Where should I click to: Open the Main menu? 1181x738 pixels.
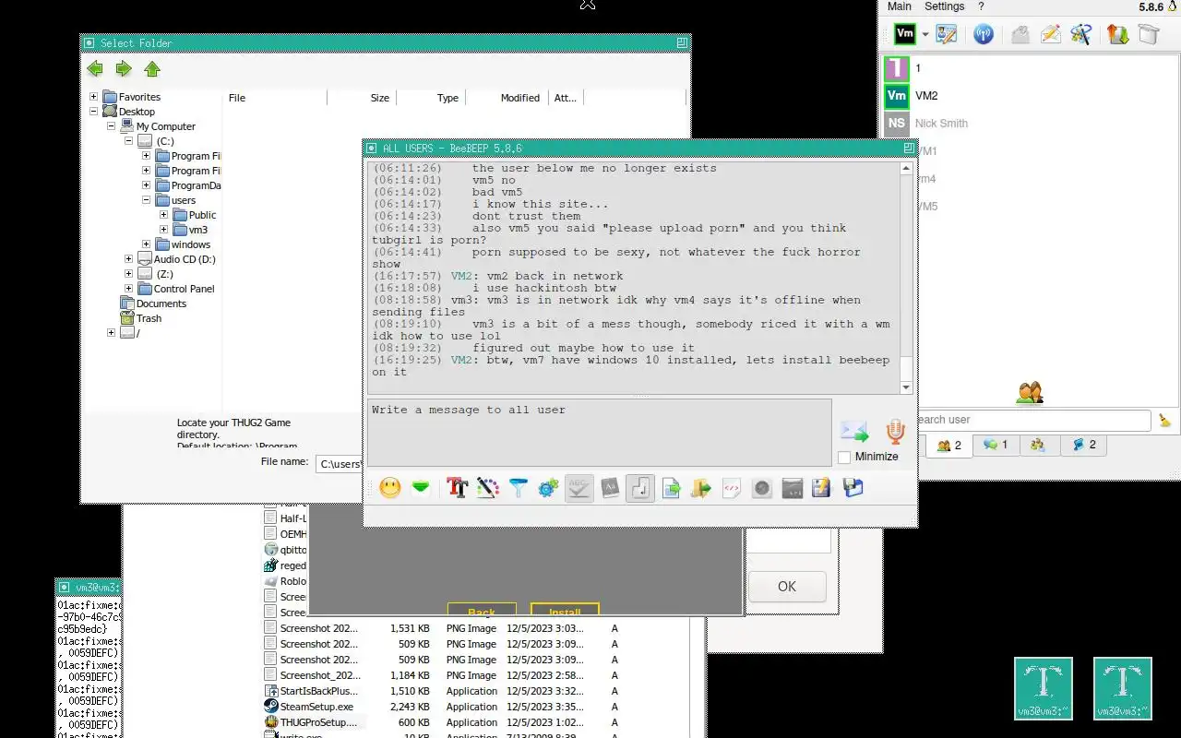(900, 6)
